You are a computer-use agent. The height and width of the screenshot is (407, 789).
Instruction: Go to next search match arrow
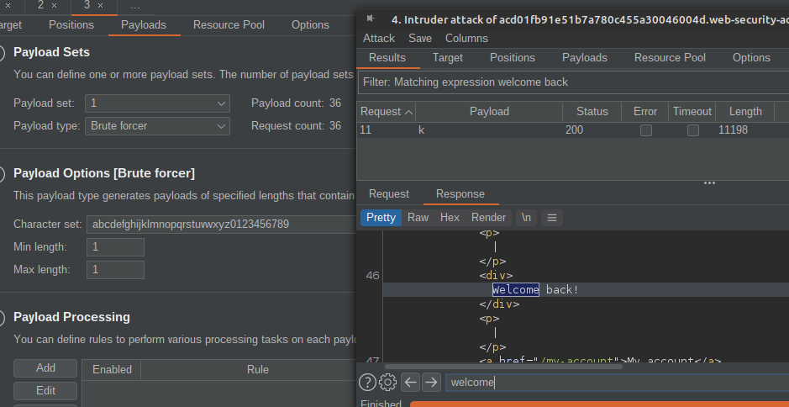coord(431,383)
